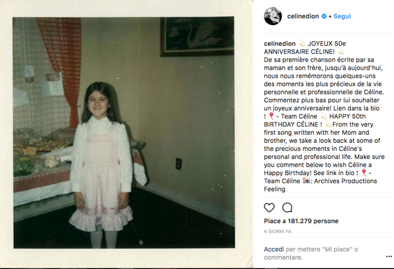Like the post with the heart icon

[269, 208]
